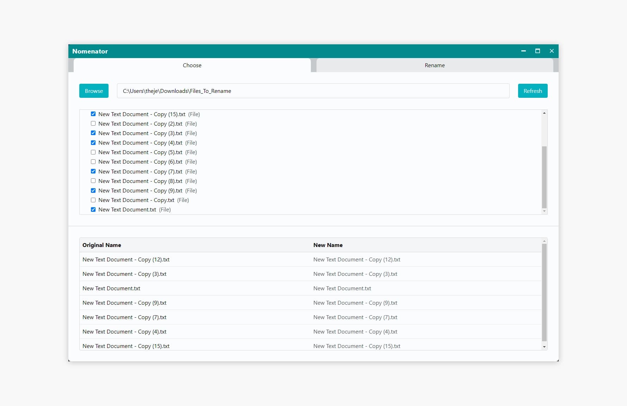Select original name Copy (3).txt table cell
The width and height of the screenshot is (627, 406).
pos(195,274)
